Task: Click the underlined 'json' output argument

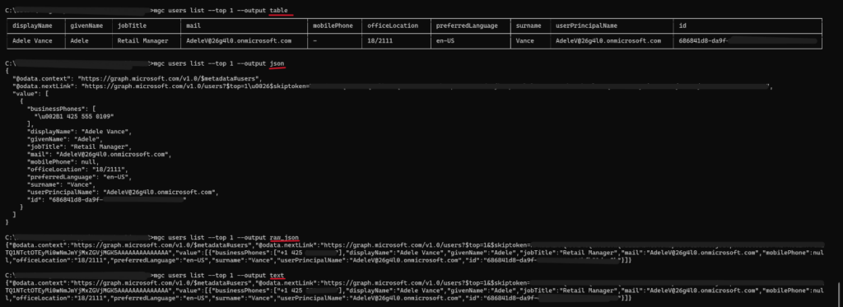Action: pyautogui.click(x=277, y=63)
